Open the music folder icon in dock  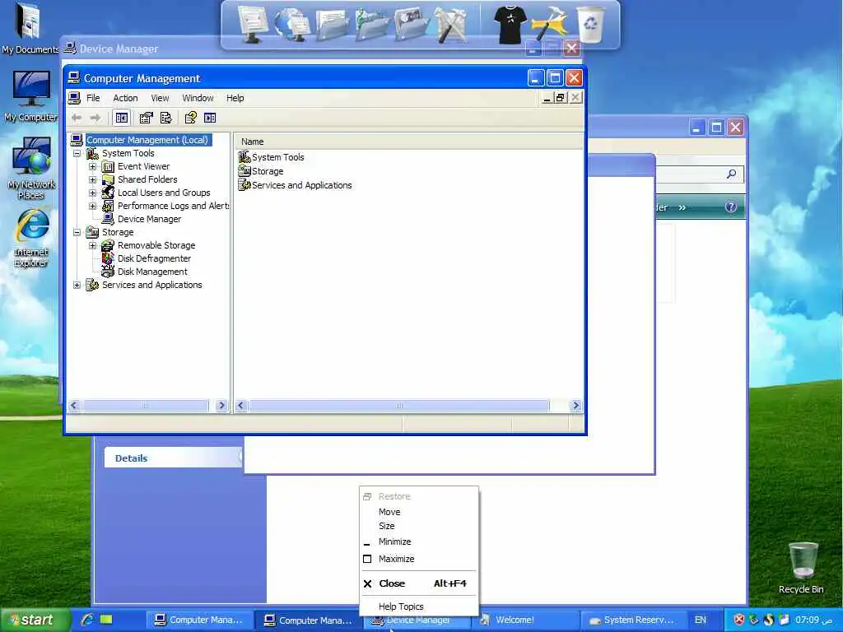[x=371, y=24]
